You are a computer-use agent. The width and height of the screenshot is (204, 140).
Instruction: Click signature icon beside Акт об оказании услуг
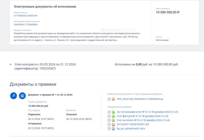tap(109, 112)
